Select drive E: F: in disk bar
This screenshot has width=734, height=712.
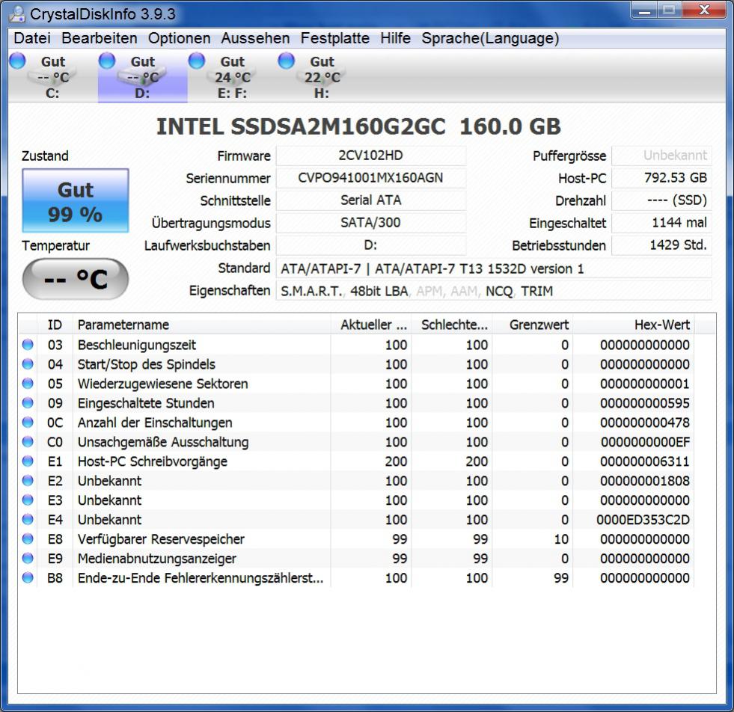pos(232,77)
